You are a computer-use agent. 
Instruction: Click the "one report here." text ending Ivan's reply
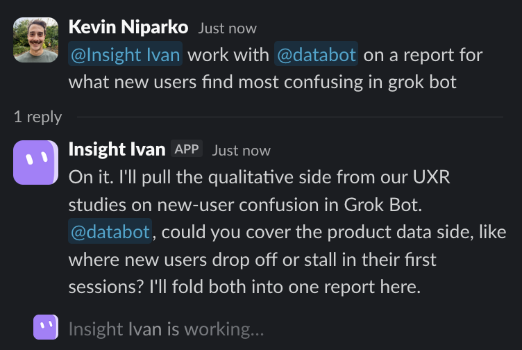(354, 287)
